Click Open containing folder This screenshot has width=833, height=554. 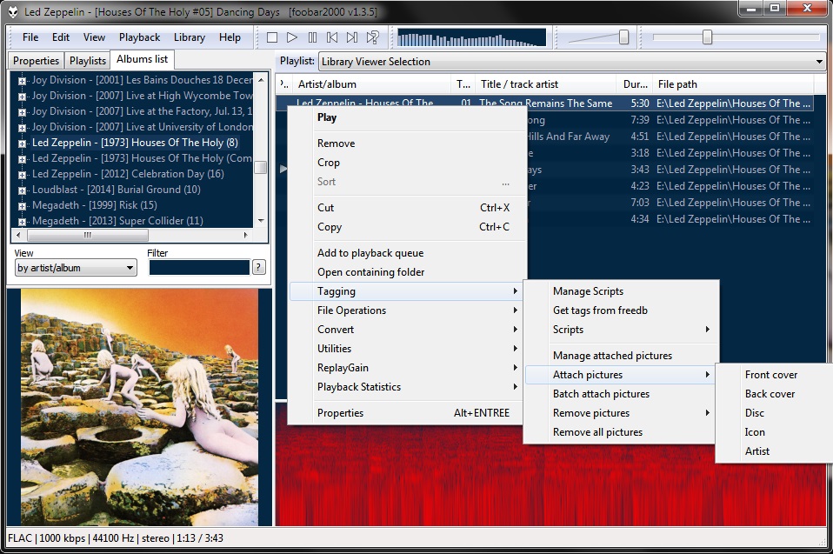pyautogui.click(x=408, y=272)
